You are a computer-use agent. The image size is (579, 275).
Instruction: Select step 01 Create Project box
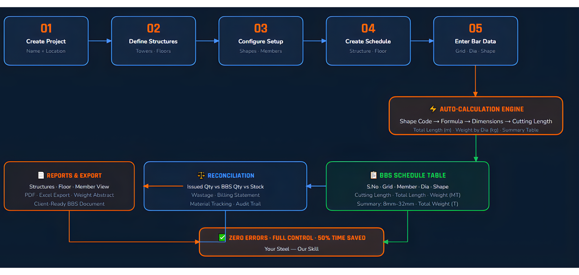[x=46, y=41]
